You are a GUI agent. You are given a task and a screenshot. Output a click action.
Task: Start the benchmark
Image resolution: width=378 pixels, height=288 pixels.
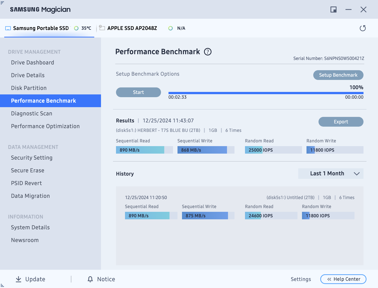pos(138,92)
